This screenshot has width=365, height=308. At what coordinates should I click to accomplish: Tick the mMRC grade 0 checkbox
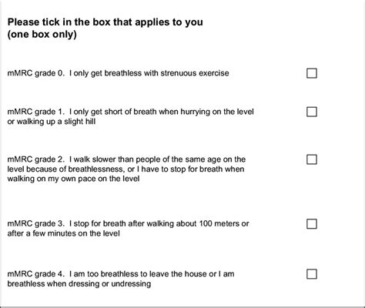pyautogui.click(x=312, y=73)
